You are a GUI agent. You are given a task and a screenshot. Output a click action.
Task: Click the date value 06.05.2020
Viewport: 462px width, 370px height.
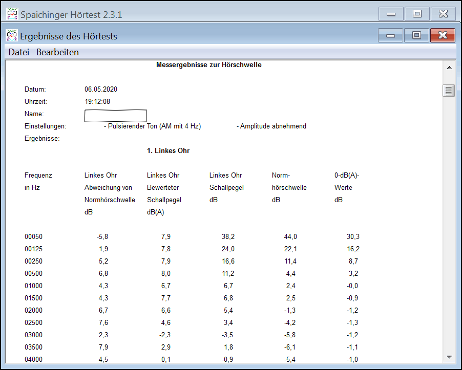(101, 89)
